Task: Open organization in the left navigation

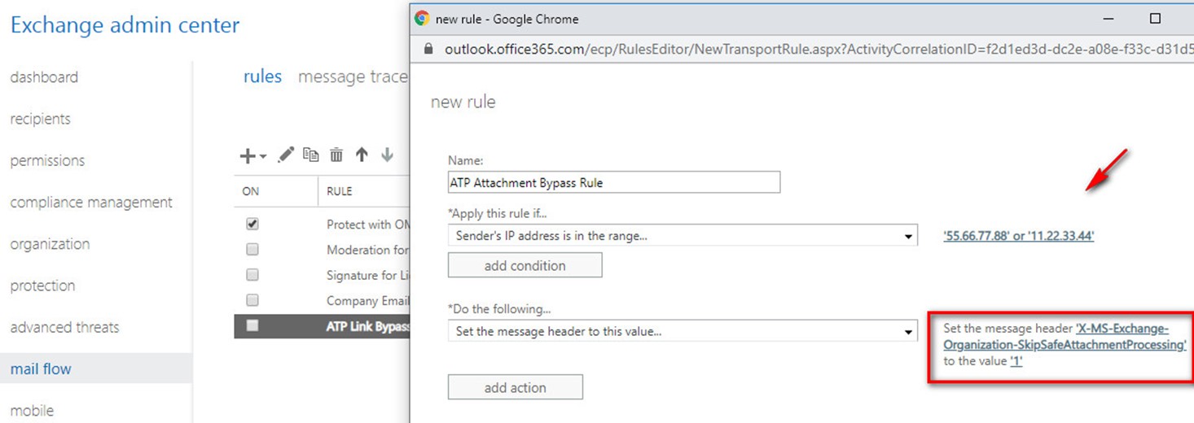Action: coord(50,244)
